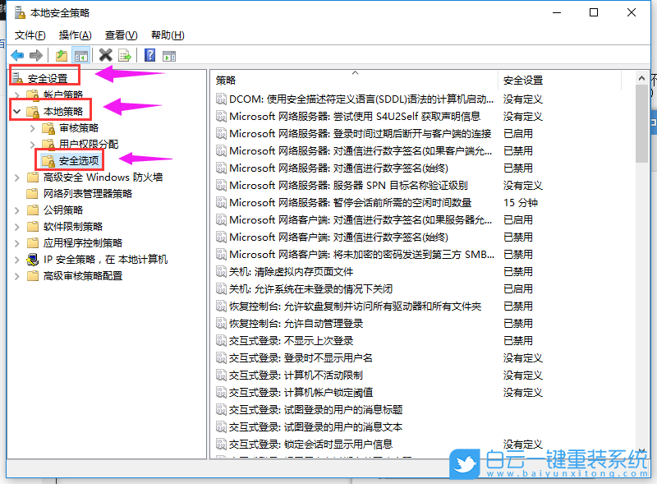Open the Help icon in the toolbar

point(151,55)
